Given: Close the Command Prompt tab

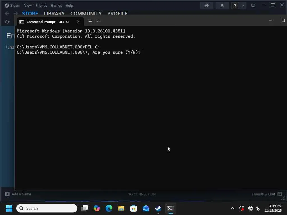Looking at the screenshot, I should pos(78,22).
